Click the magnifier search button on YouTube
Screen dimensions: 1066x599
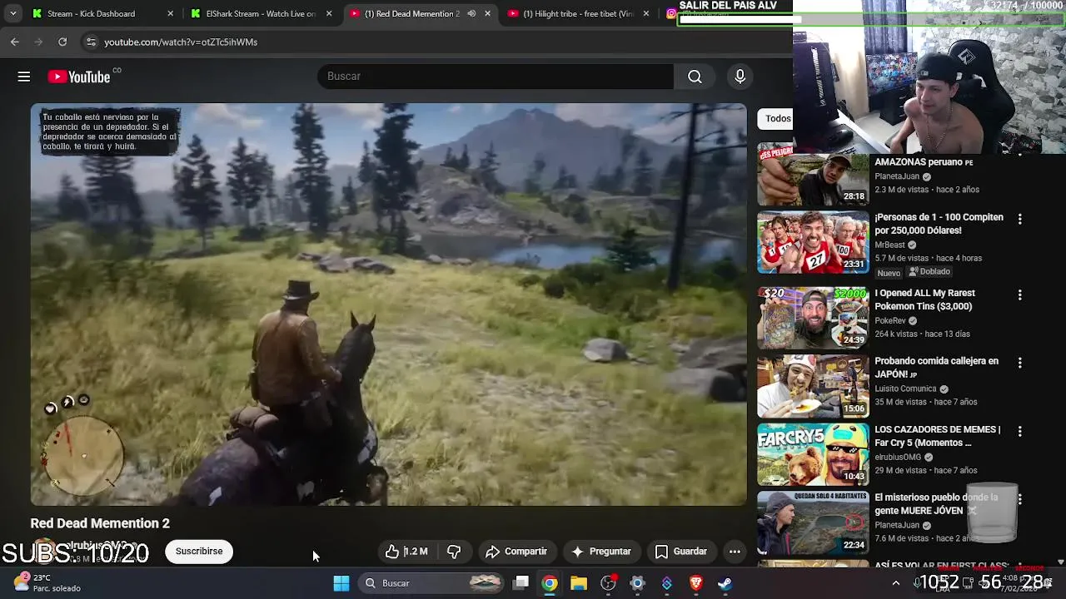coord(695,77)
